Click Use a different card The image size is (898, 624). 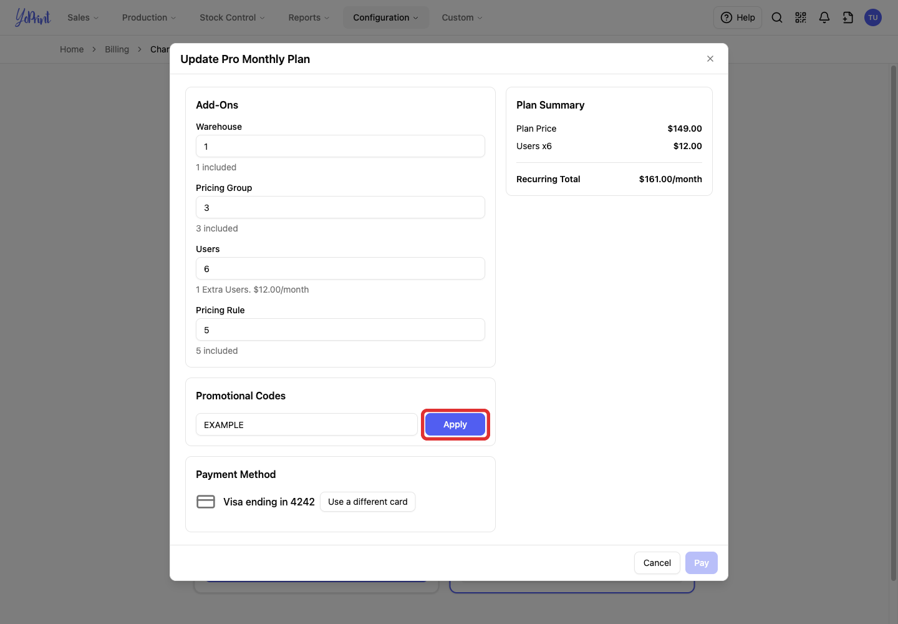click(368, 502)
